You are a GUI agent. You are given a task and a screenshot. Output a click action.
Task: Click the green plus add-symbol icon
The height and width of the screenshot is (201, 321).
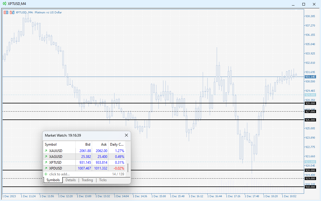point(46,174)
